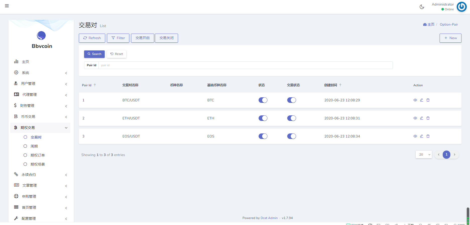Toggle 交易状态 switch for EOS/USDT
The height and width of the screenshot is (225, 470).
tap(291, 136)
